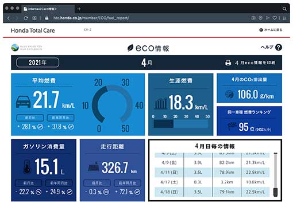Image resolution: width=293 pixels, height=207 pixels.
Task: Click the printer icon
Action: coord(228,63)
